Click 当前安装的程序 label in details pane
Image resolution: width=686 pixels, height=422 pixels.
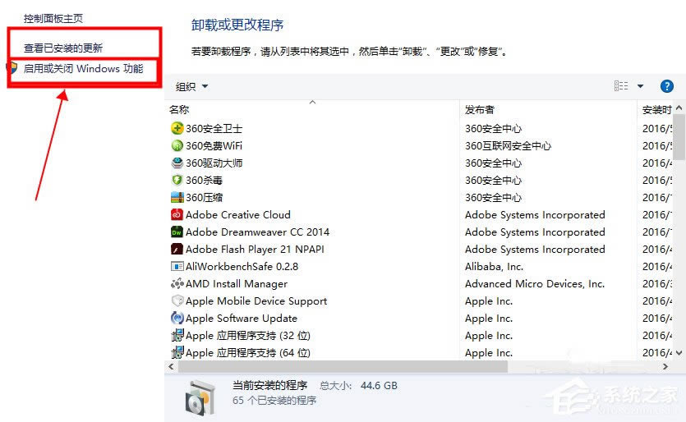[x=270, y=385]
